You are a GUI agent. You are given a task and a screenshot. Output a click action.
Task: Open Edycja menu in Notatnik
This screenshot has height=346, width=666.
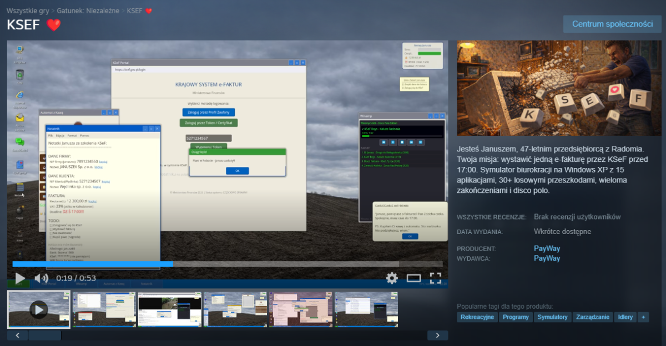coord(60,135)
